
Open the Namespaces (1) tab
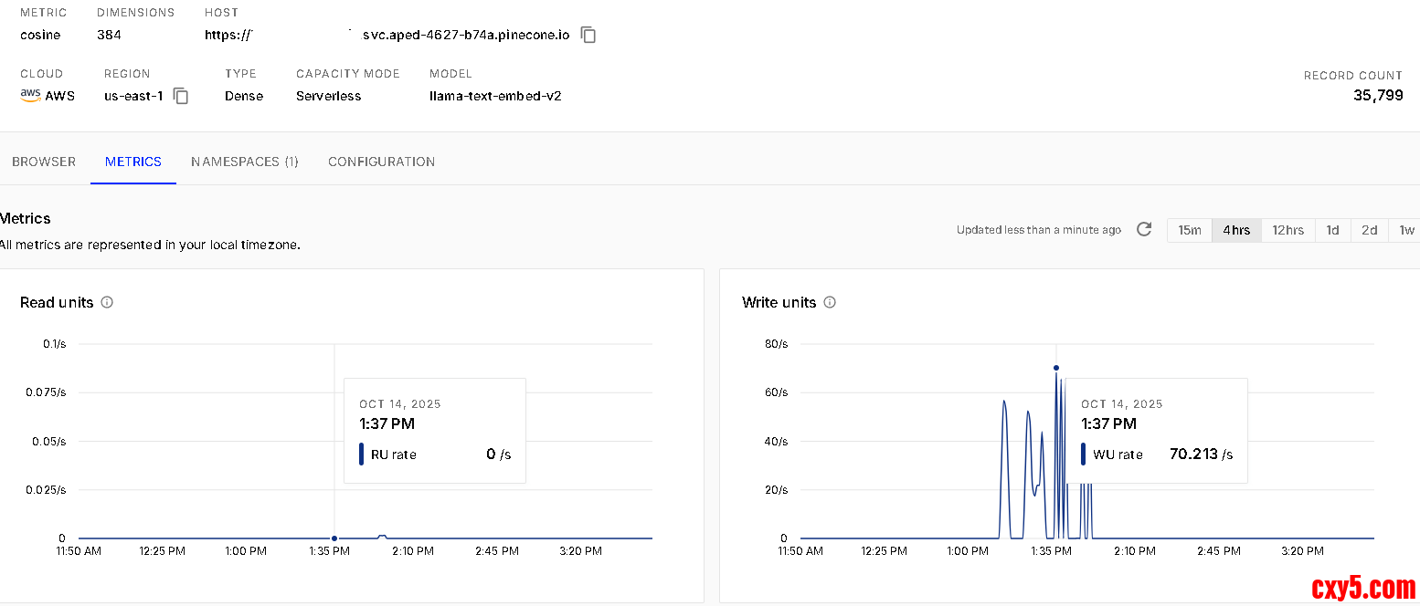(245, 162)
